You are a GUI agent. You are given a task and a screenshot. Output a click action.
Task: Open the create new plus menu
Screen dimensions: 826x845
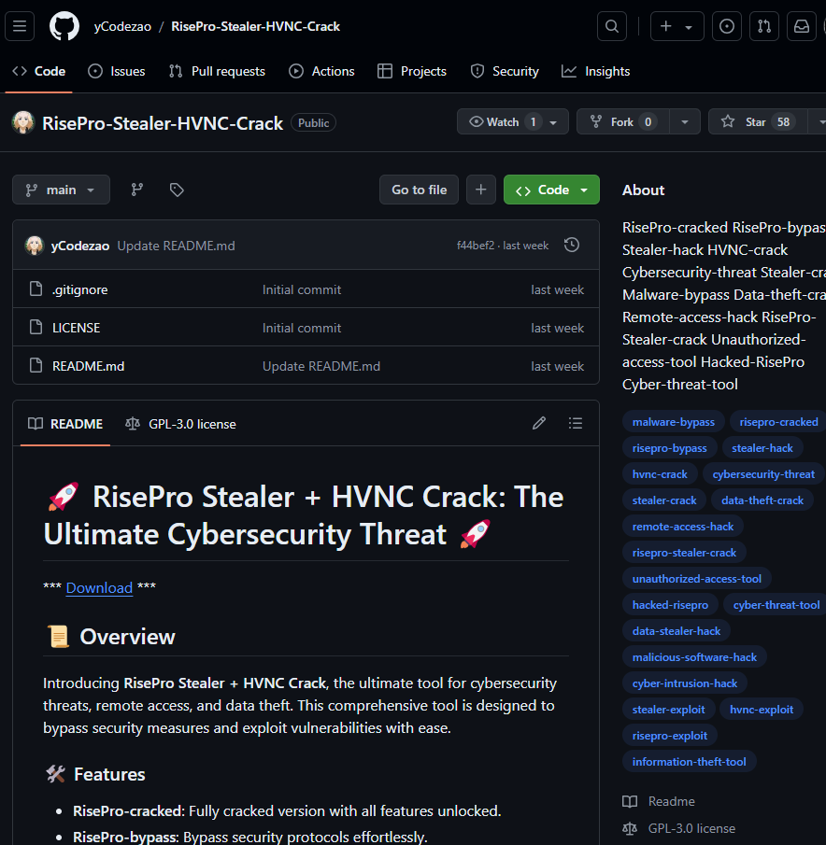[677, 26]
